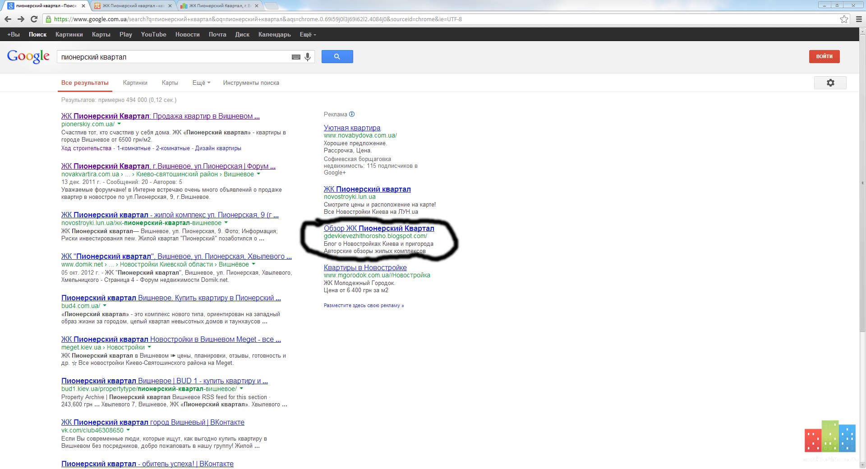866x469 pixels.
Task: Expand arrow next to bud1.kiev.ua URL
Action: [x=241, y=388]
